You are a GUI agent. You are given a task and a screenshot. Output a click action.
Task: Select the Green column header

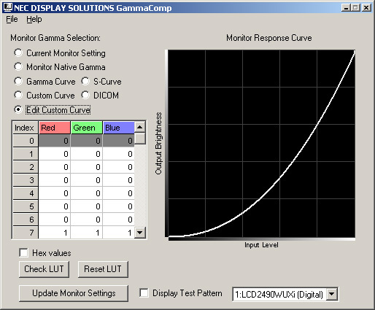coord(87,128)
